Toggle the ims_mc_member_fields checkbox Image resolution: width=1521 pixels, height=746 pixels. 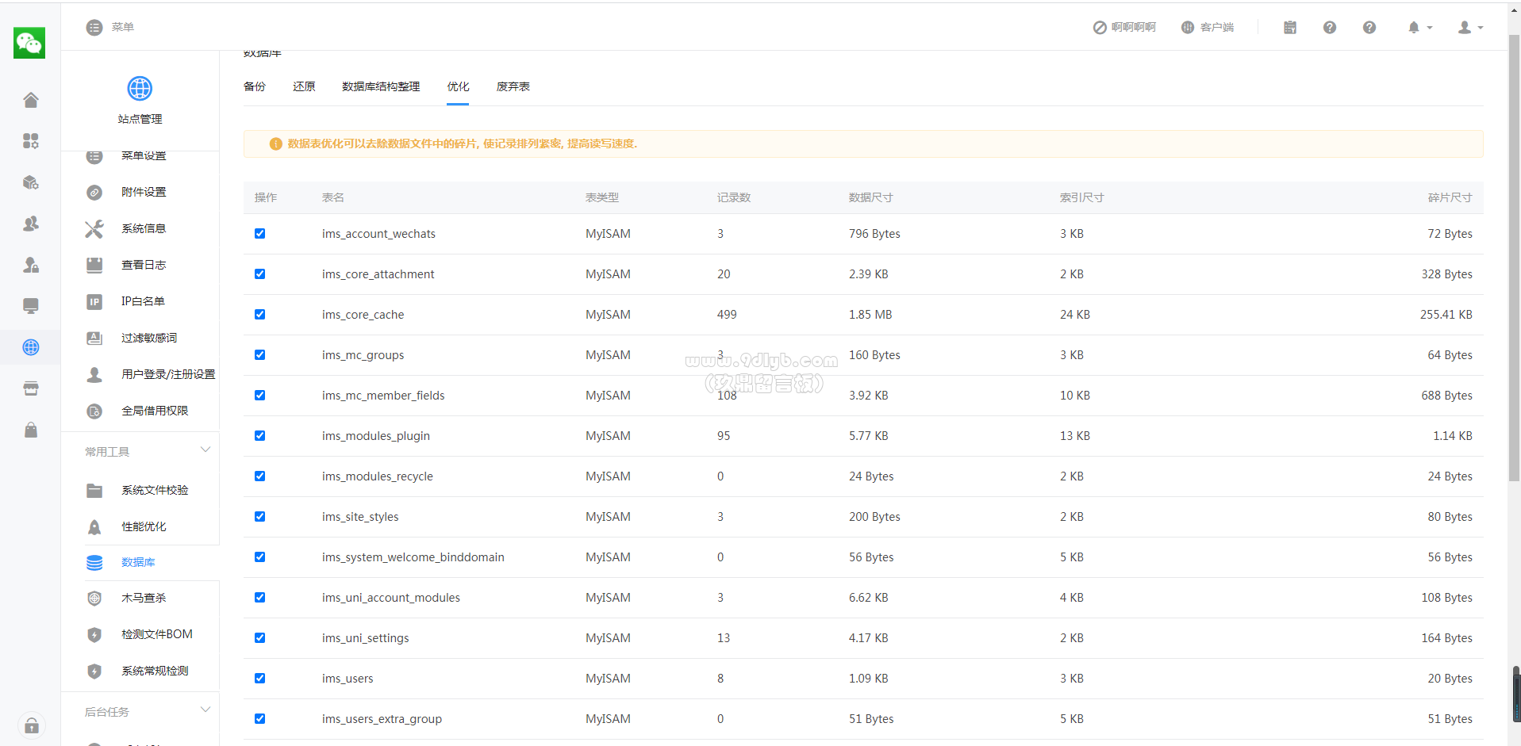(259, 396)
